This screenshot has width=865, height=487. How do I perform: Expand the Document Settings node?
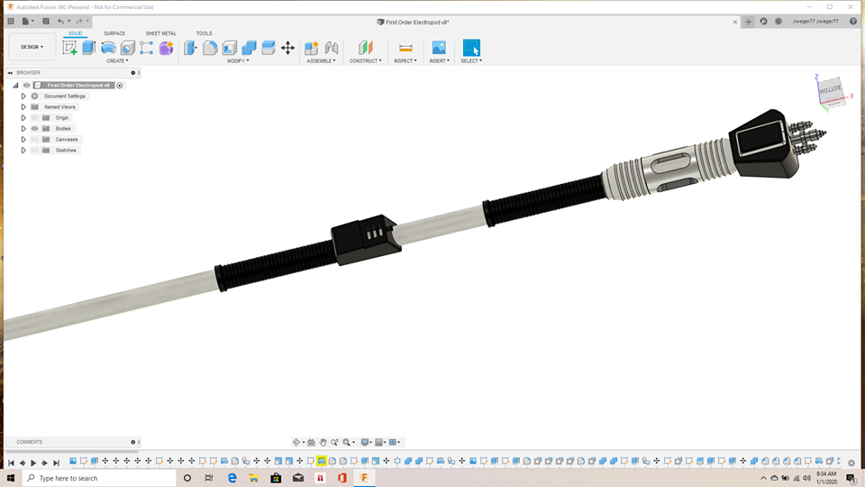[x=23, y=96]
